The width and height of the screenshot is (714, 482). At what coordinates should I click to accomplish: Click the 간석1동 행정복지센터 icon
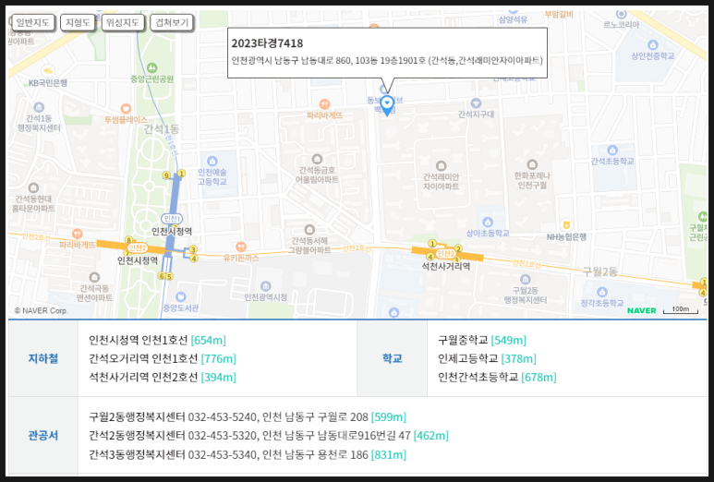tap(39, 107)
